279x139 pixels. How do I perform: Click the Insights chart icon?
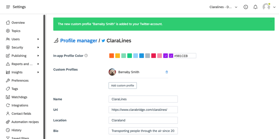pos(8,72)
